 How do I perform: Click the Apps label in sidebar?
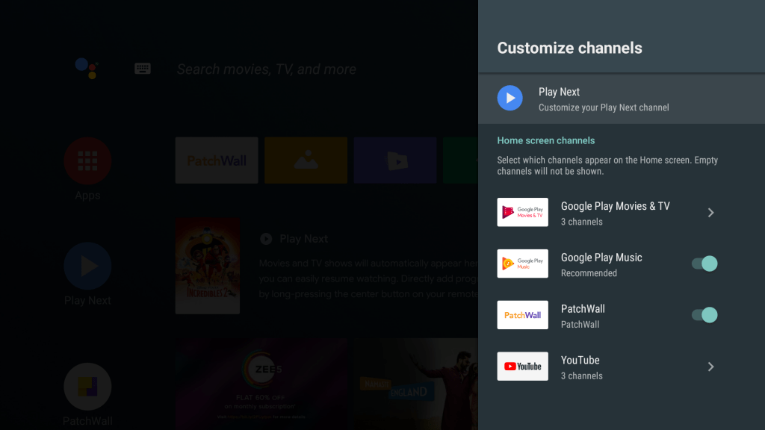click(x=88, y=196)
